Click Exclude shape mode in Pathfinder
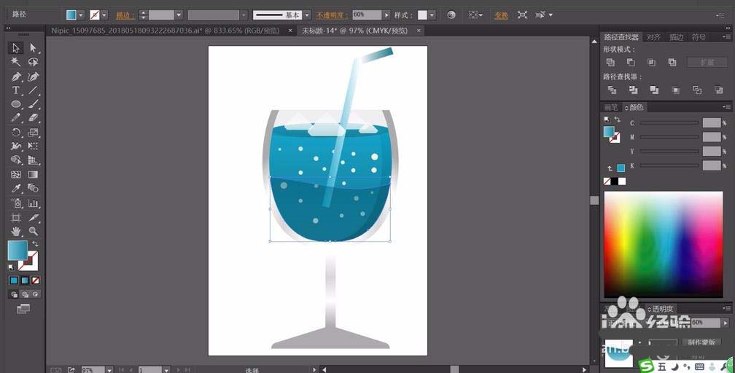 click(672, 62)
